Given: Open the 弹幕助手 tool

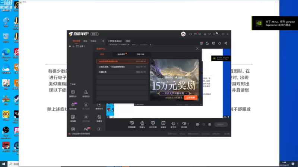Looking at the screenshot, I should (x=73, y=94).
